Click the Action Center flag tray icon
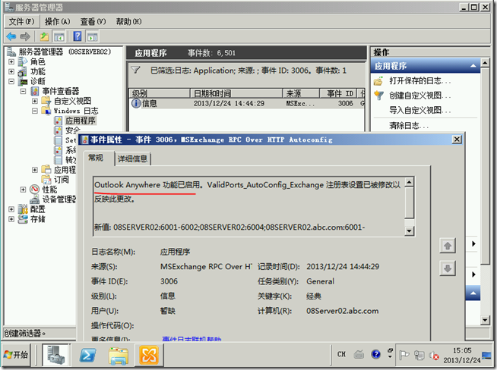497x370 pixels. [x=404, y=355]
